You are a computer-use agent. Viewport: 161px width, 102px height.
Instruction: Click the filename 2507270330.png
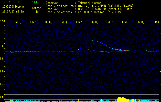pos(13,7)
